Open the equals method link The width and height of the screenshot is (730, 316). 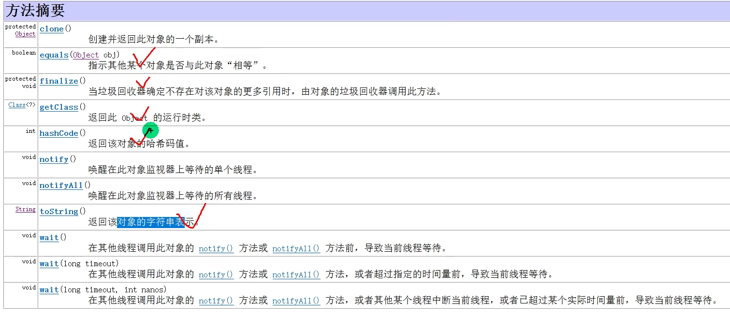point(54,55)
